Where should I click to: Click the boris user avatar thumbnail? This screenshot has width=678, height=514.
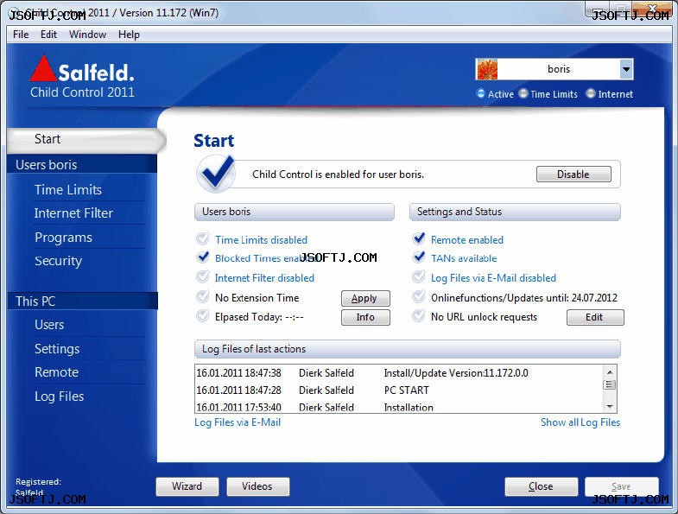[487, 69]
